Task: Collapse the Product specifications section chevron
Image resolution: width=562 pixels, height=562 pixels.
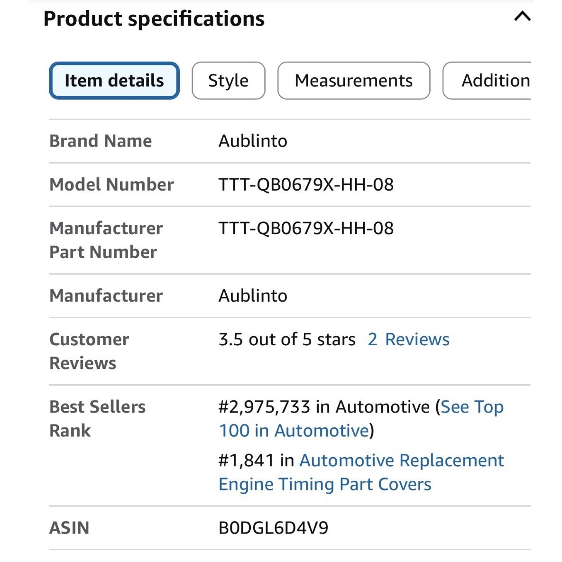Action: (x=522, y=17)
